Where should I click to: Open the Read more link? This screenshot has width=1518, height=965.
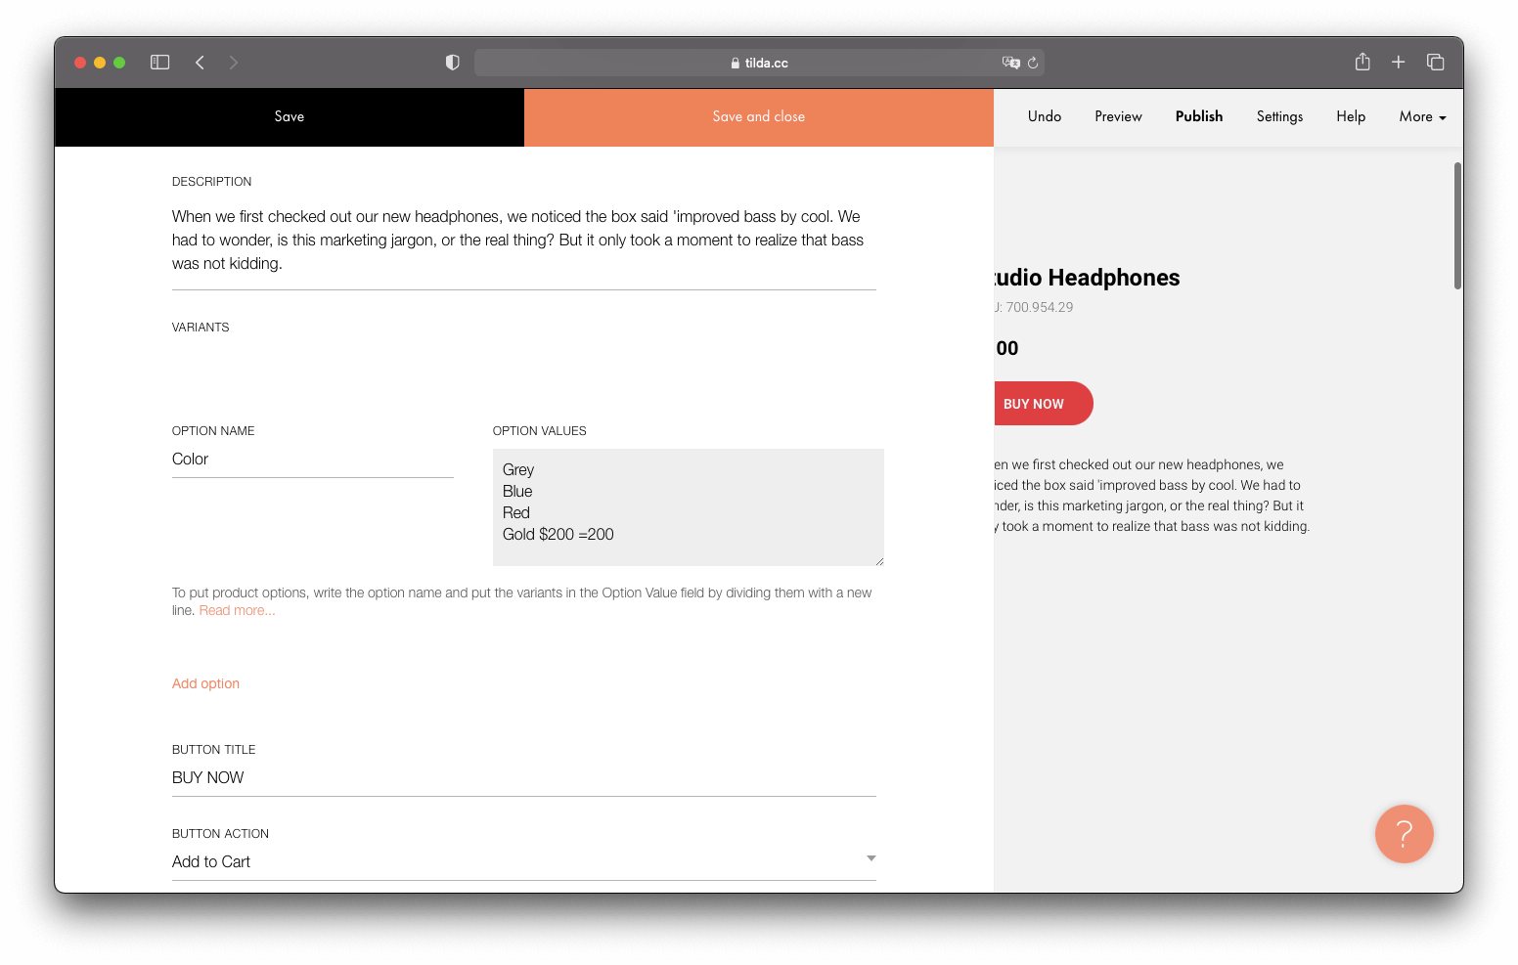click(237, 609)
